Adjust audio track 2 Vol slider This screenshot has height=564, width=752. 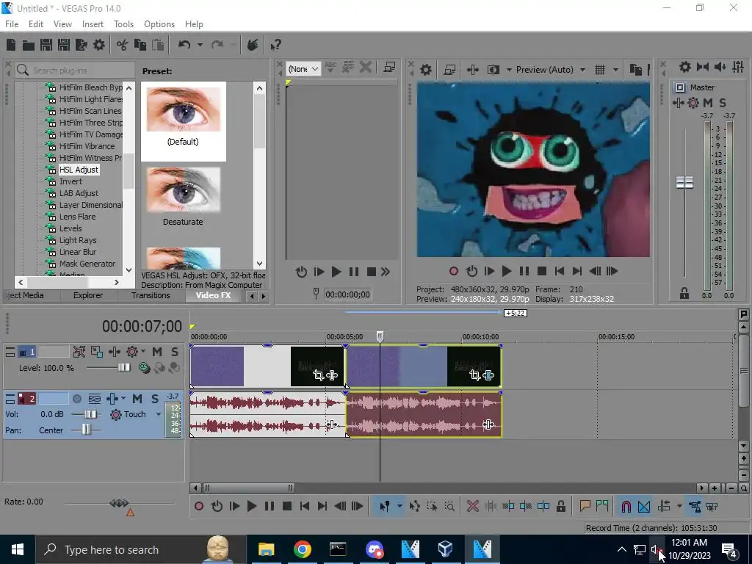tap(90, 414)
